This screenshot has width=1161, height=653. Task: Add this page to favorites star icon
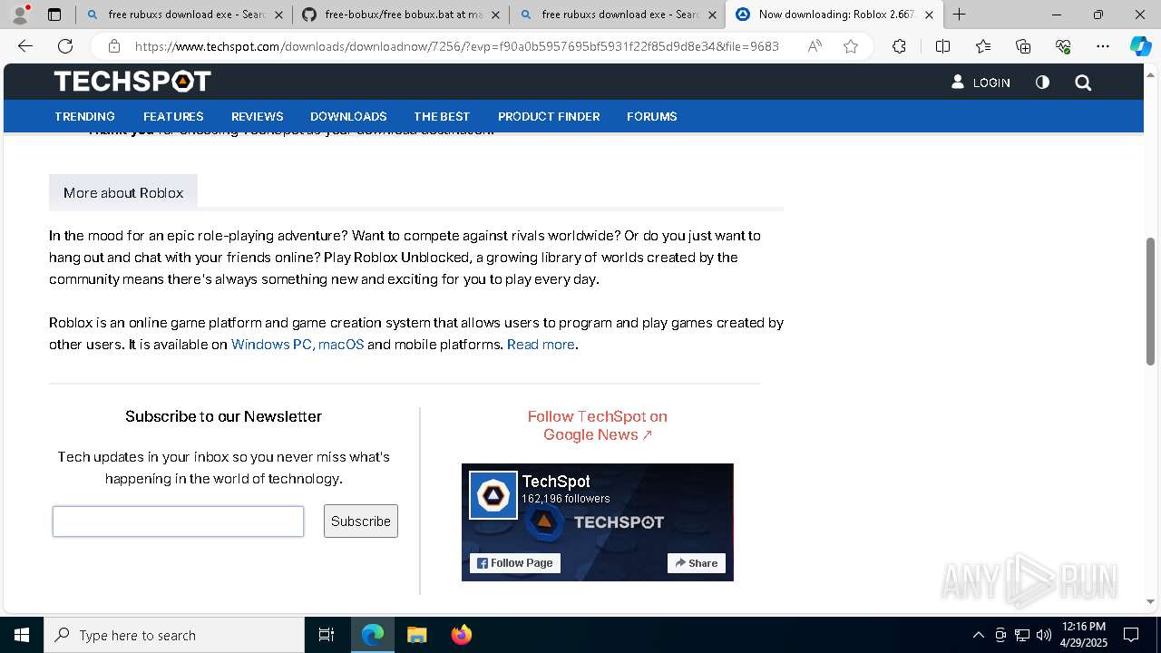pyautogui.click(x=851, y=46)
